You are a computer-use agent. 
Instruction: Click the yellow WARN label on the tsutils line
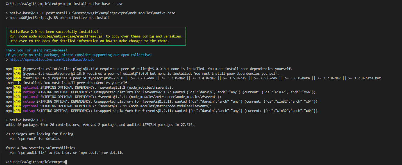17,78
